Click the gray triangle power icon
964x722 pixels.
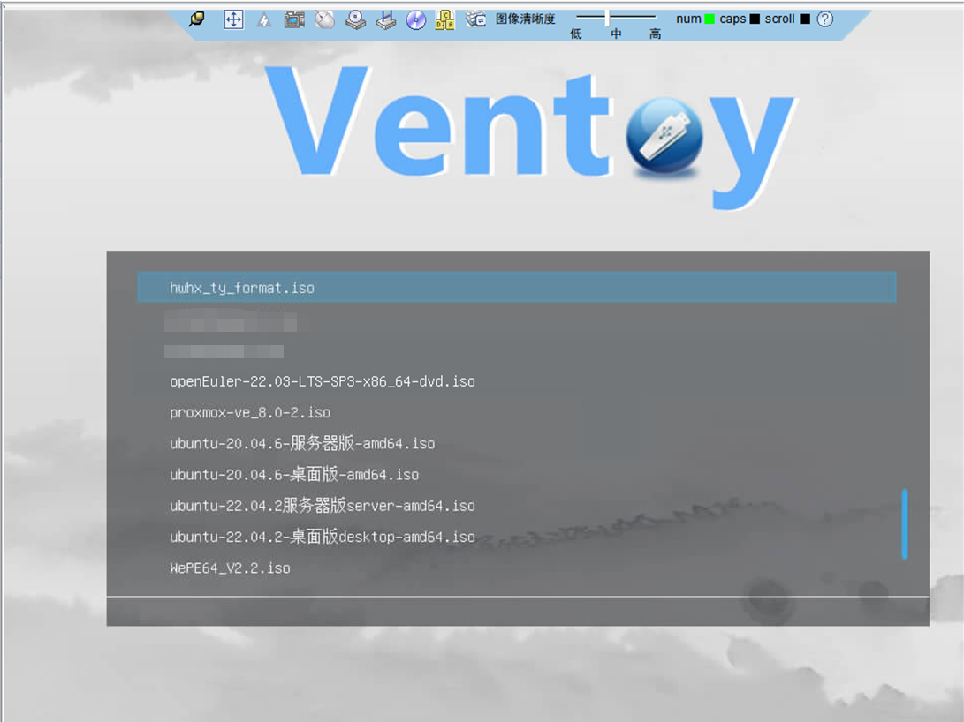263,19
